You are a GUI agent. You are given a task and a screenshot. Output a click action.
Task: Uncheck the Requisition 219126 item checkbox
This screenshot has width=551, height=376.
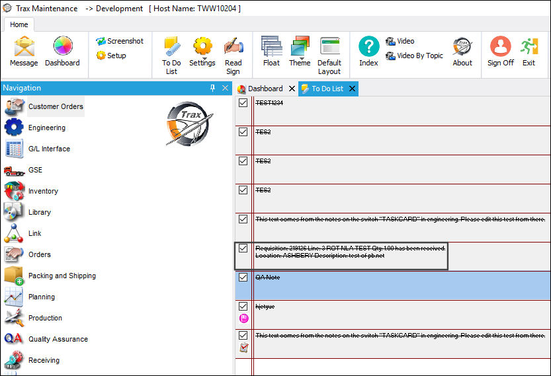243,248
